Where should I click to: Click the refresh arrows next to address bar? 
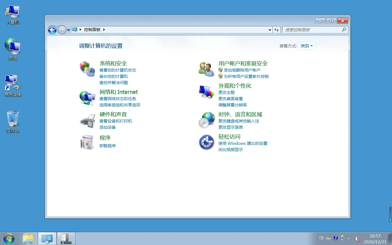277,30
